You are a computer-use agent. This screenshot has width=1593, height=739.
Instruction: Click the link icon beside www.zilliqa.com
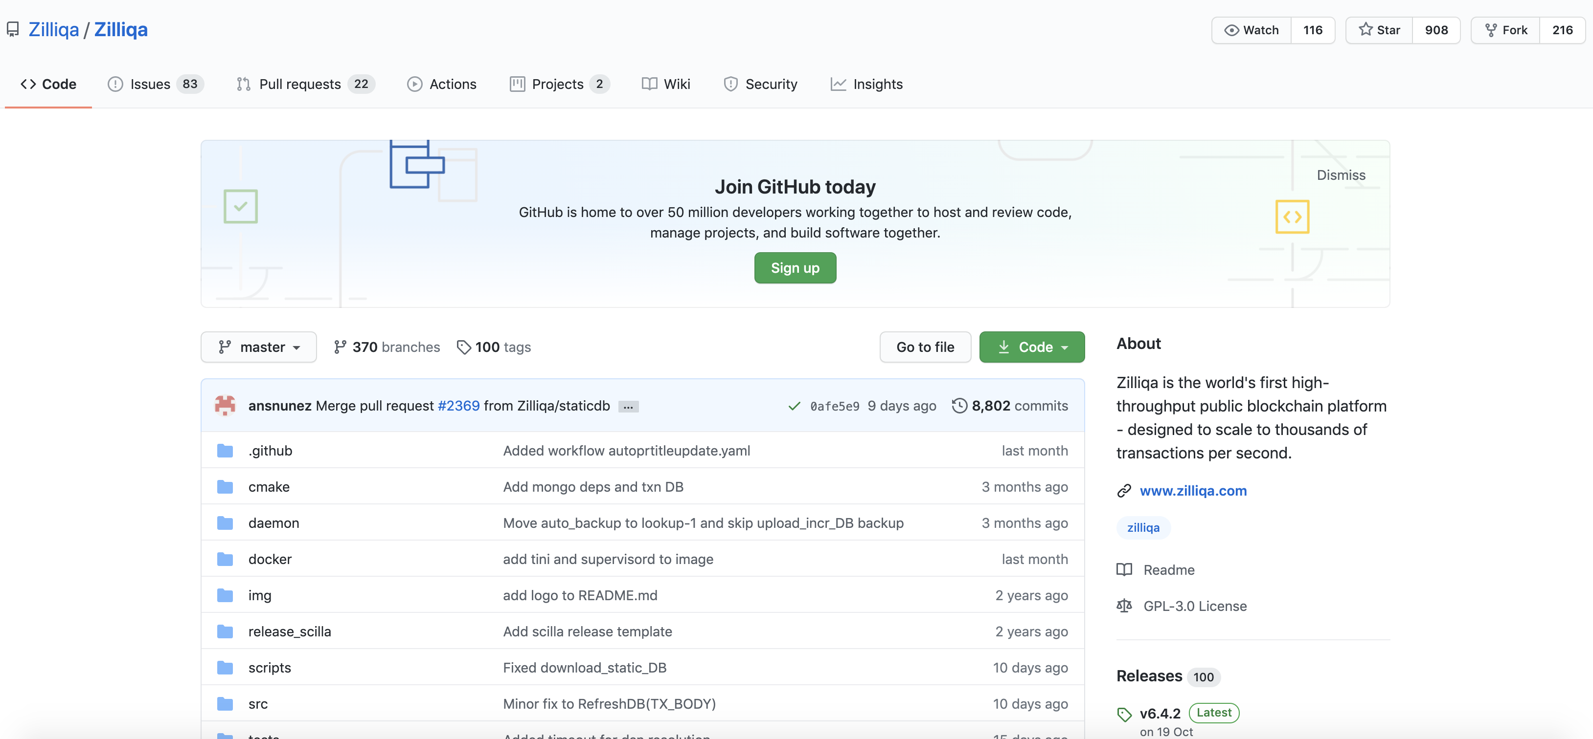[1124, 491]
